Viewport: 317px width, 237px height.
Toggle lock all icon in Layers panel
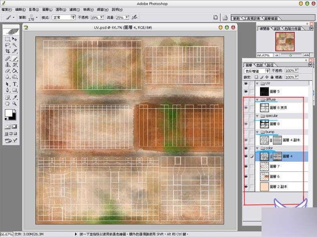(x=272, y=77)
